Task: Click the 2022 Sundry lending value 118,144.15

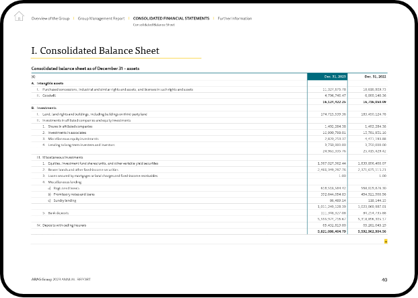Action: click(377, 200)
